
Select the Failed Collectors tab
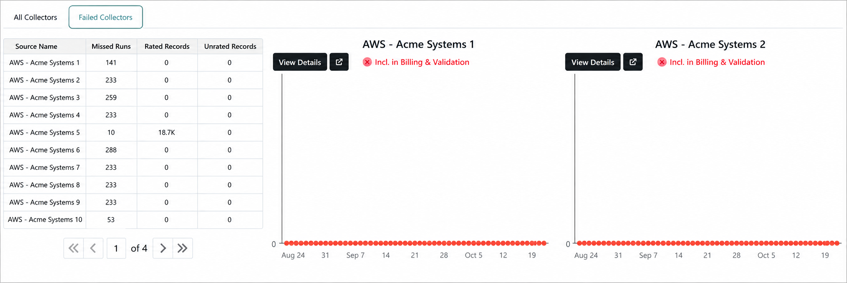(x=105, y=17)
